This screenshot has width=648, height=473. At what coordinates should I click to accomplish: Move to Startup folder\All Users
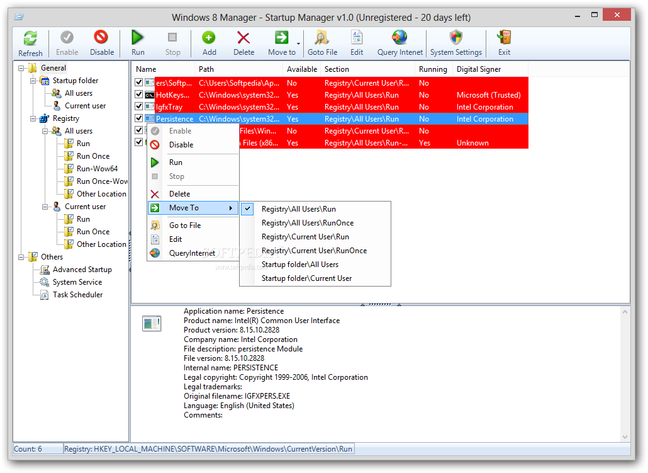pyautogui.click(x=315, y=265)
